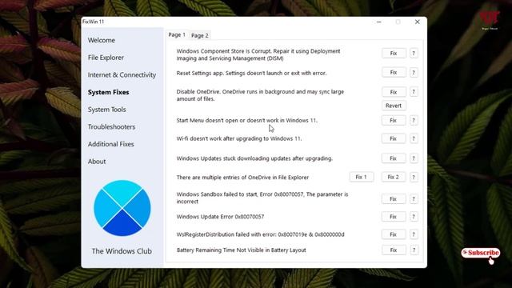This screenshot has height=288, width=512.
Task: Open the Troubleshooters section
Action: pos(111,126)
